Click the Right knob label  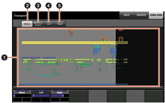(x=60, y=93)
